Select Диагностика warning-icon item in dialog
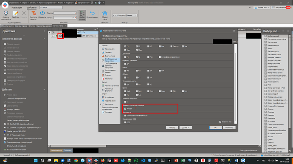The image size is (293, 164). (x=110, y=56)
